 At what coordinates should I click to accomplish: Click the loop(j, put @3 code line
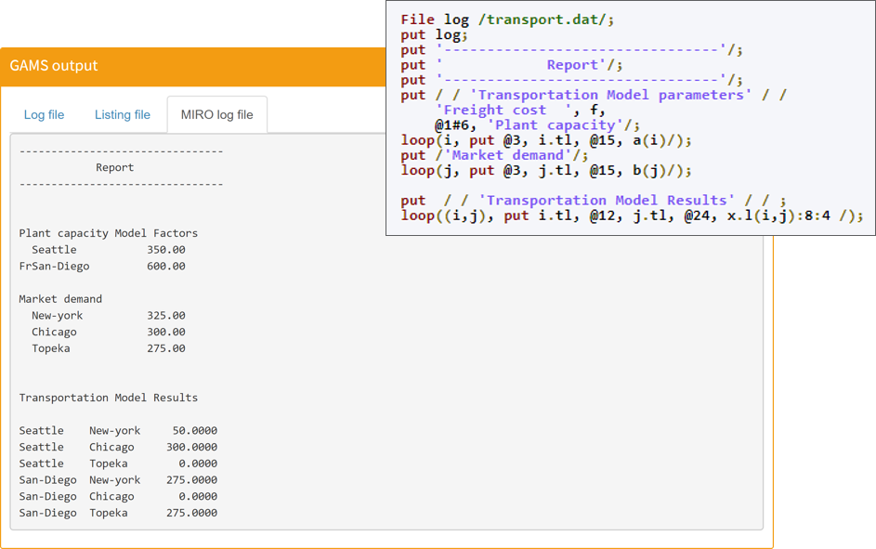pos(546,170)
